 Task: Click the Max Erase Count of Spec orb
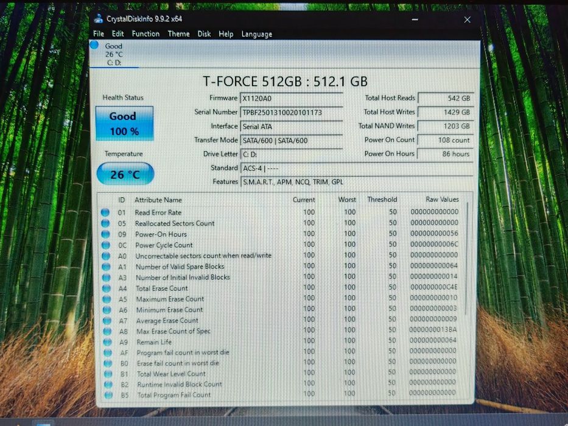pos(107,332)
